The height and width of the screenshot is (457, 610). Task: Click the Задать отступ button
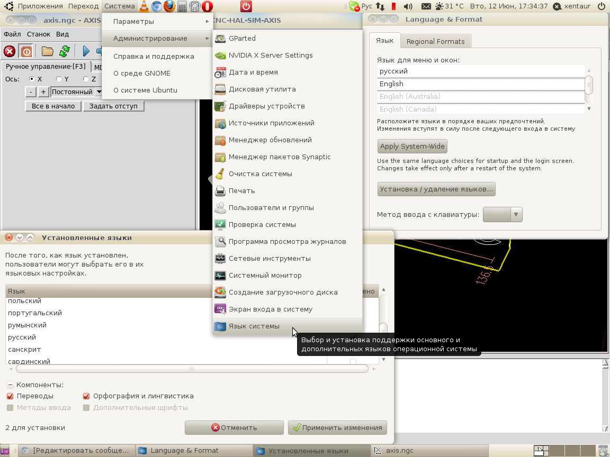point(114,106)
